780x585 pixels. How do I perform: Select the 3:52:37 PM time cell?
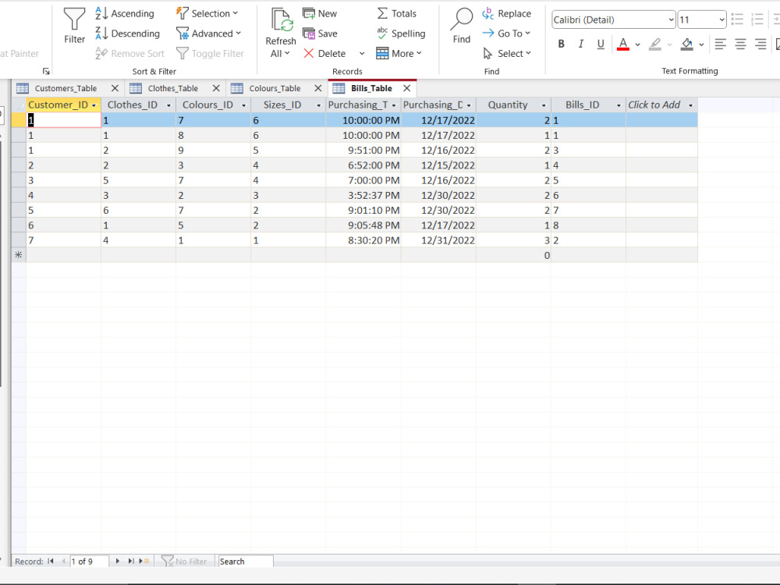click(363, 196)
